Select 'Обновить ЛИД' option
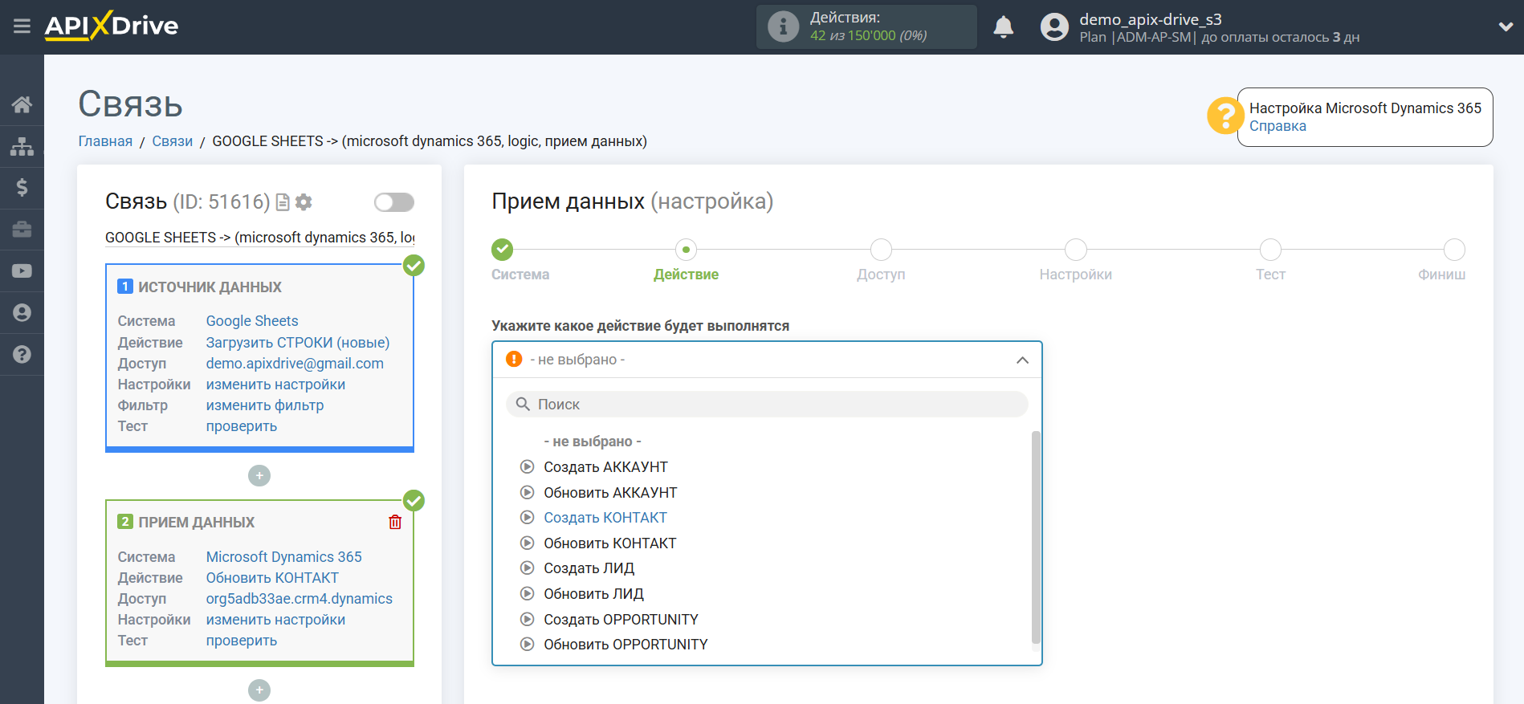1524x704 pixels. [x=593, y=594]
